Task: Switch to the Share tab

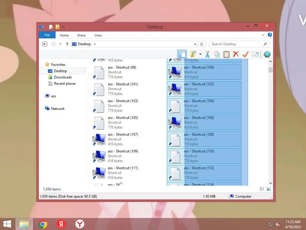Action: [81, 35]
